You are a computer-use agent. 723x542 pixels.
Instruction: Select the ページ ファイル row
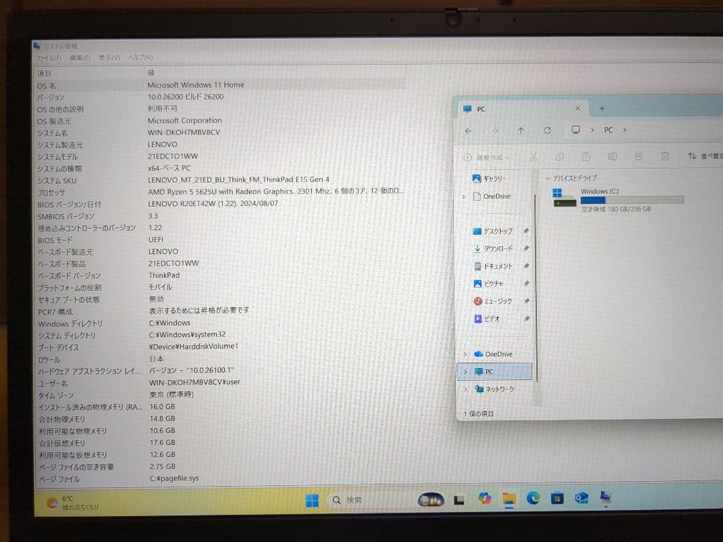pos(222,479)
